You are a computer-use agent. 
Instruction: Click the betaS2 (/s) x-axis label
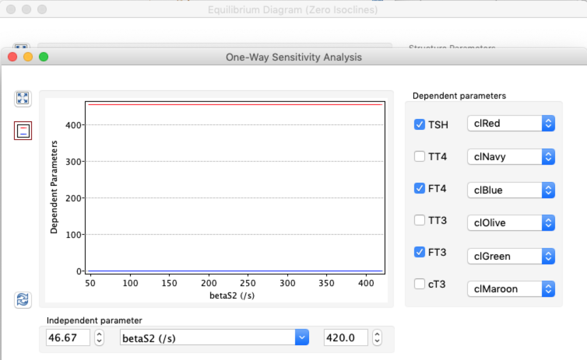[x=232, y=296]
